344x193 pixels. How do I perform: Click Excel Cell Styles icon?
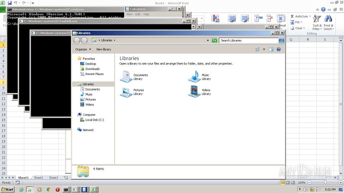pyautogui.click(x=245, y=18)
